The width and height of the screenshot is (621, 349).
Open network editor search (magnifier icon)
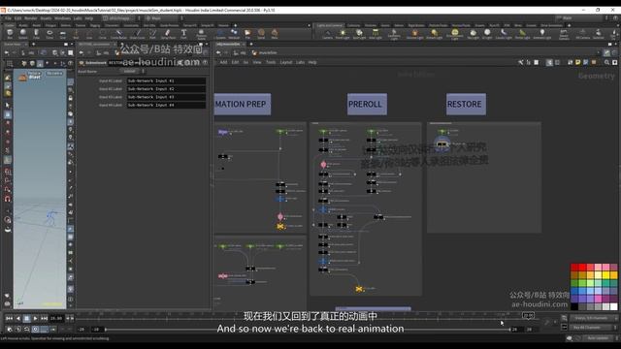tap(606, 62)
